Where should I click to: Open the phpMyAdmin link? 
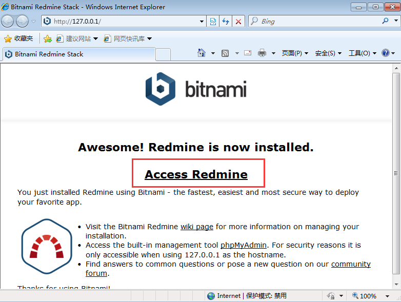244,245
